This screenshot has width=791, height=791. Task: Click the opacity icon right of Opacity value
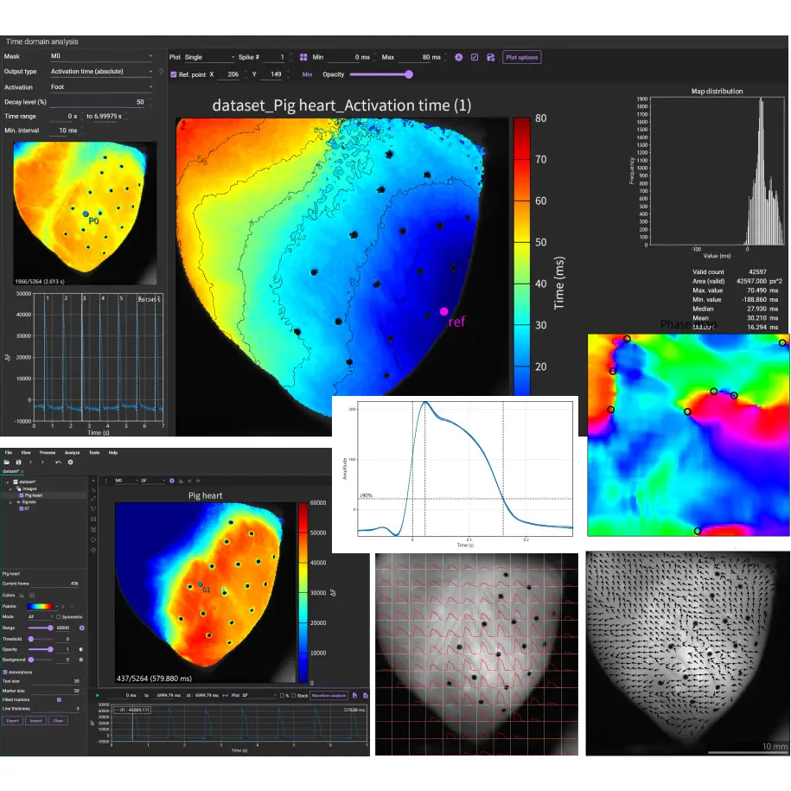[81, 649]
